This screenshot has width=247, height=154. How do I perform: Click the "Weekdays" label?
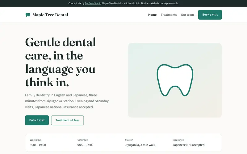coord(36,140)
